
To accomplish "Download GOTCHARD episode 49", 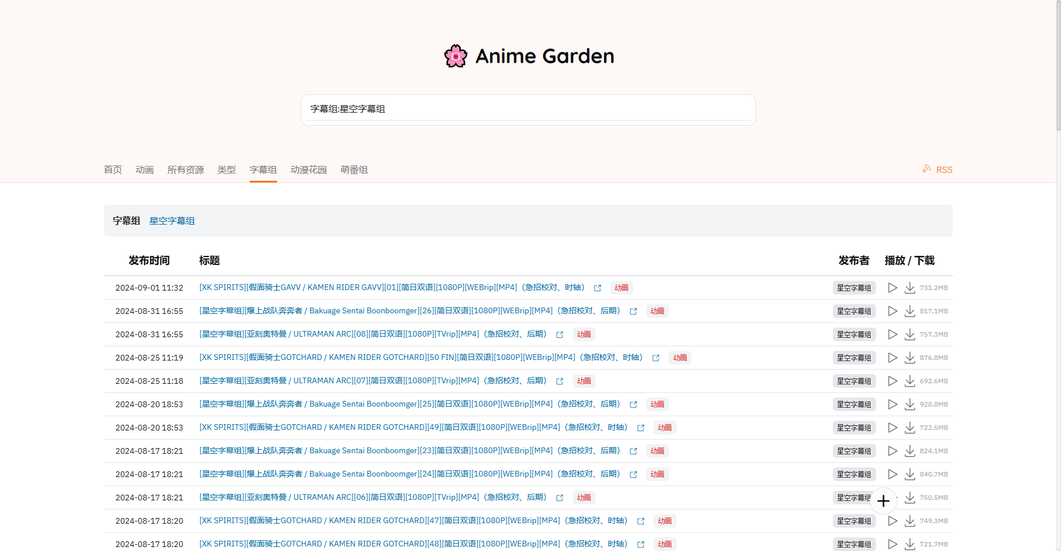I will point(910,428).
